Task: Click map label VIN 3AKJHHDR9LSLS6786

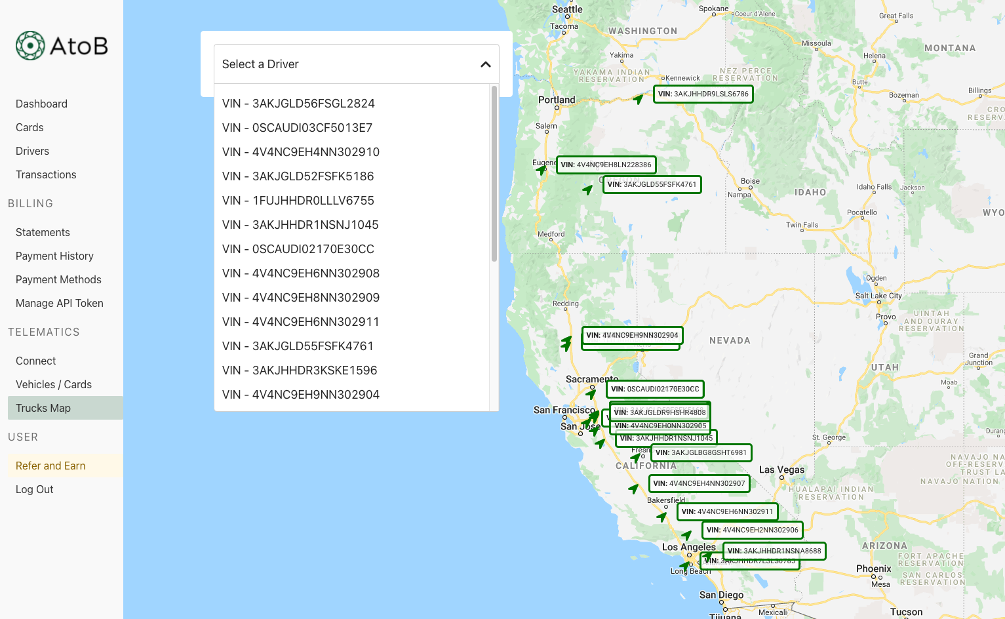Action: [703, 94]
